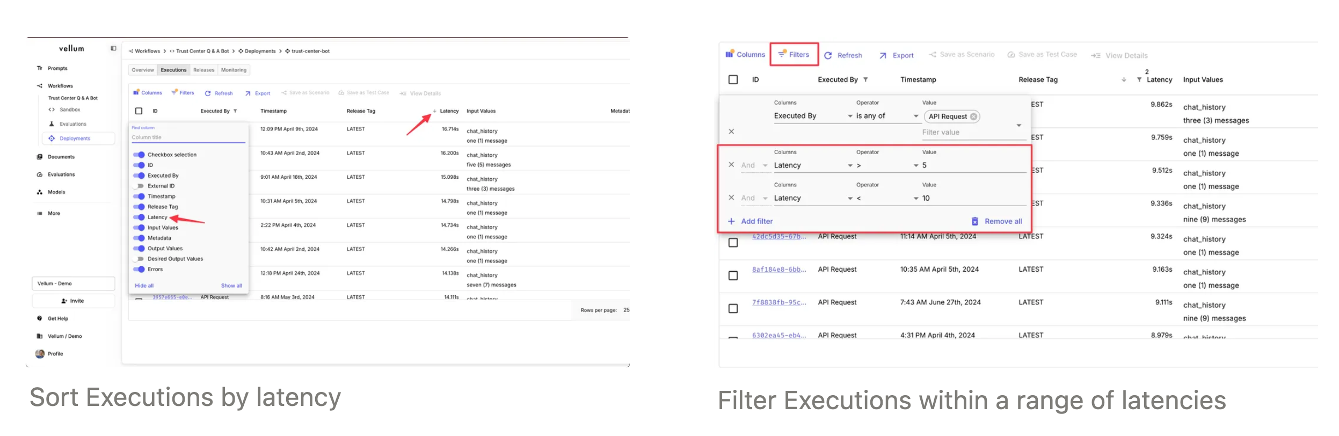Toggle the ID column switch
The height and width of the screenshot is (436, 1339).
click(x=139, y=165)
